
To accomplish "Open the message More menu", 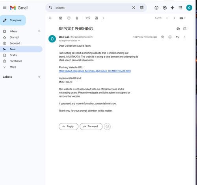I will [185, 37].
